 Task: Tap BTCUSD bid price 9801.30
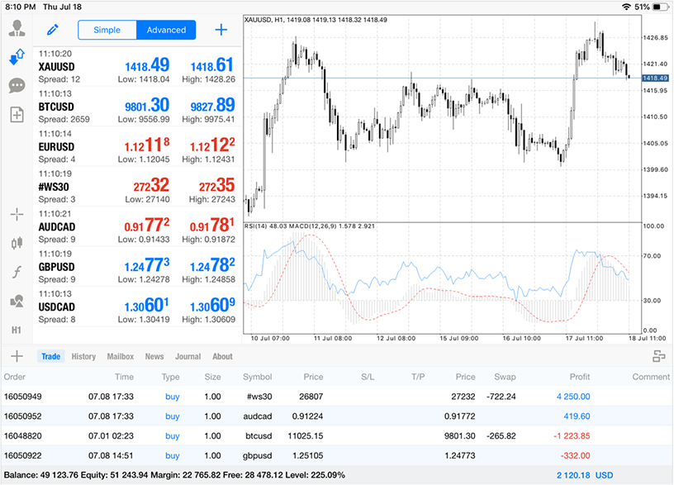(147, 105)
